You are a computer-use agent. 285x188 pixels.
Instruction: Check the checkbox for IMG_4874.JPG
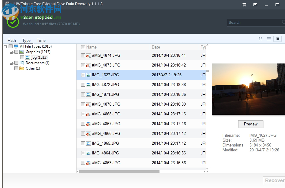click(83, 55)
